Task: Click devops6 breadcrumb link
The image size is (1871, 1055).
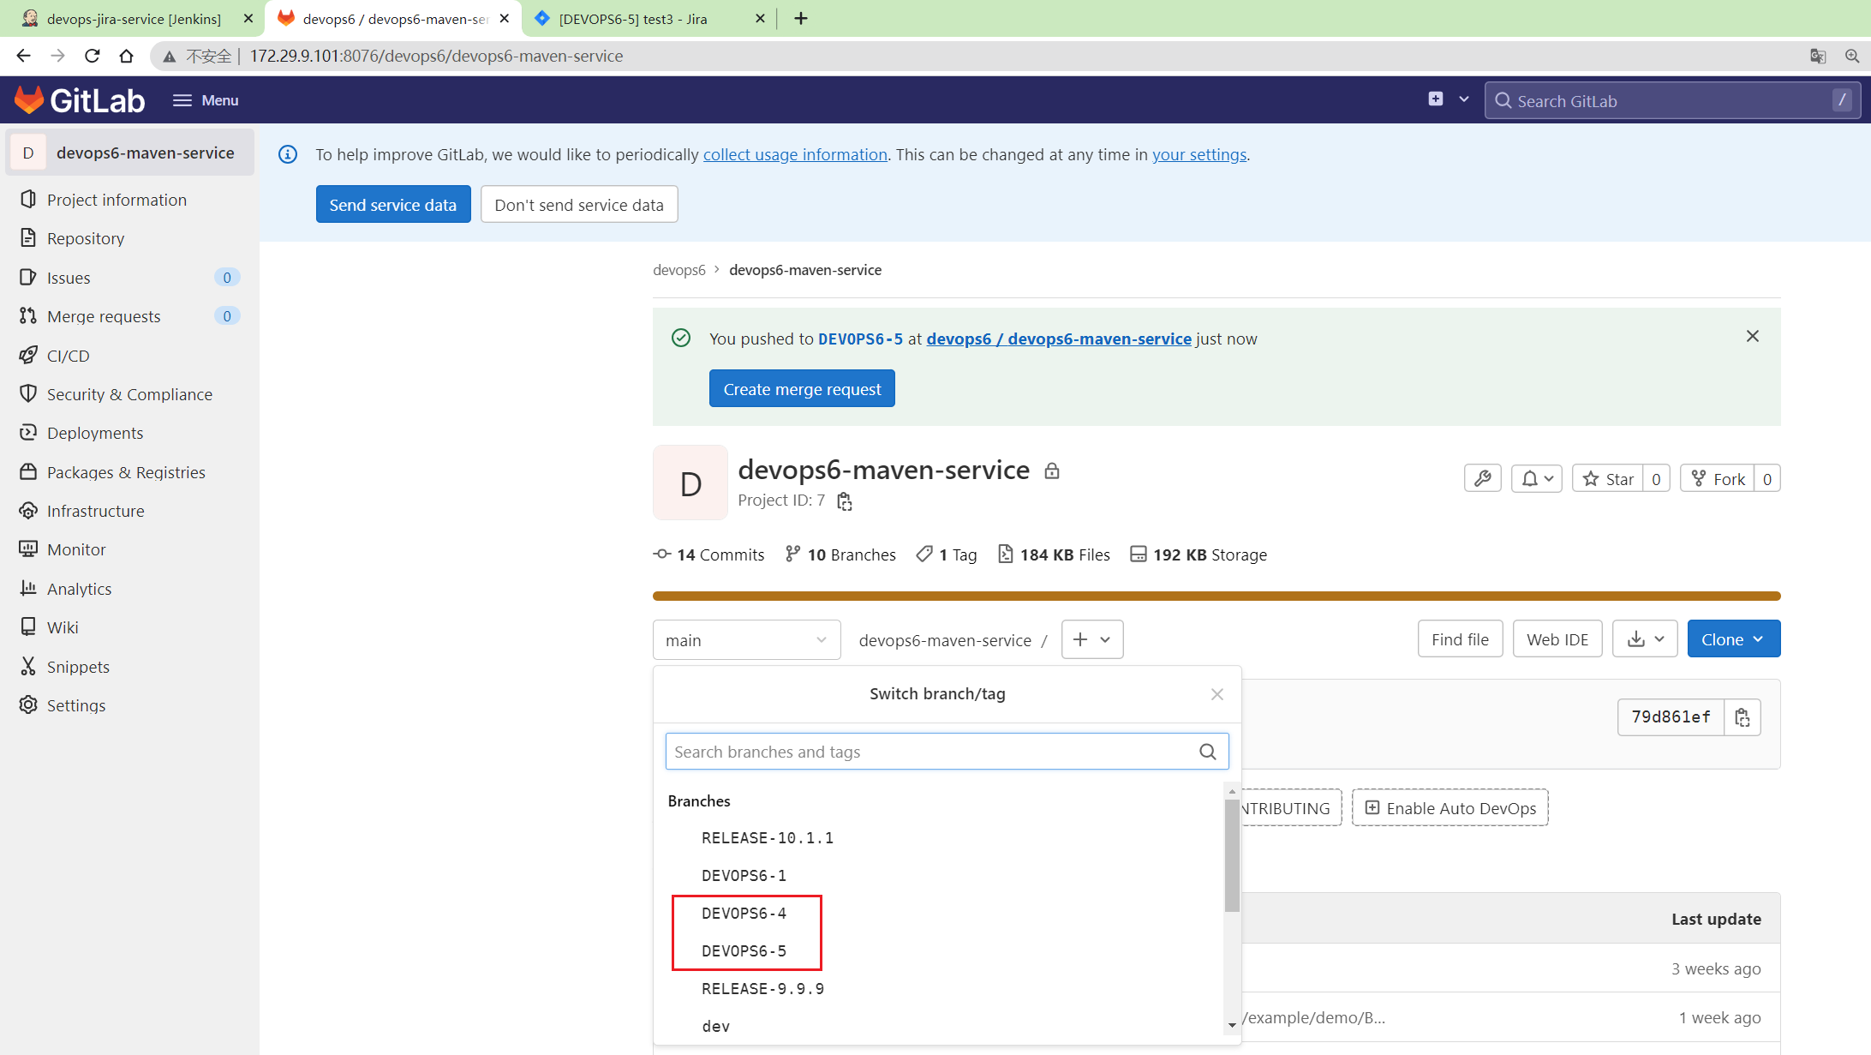Action: [x=678, y=270]
